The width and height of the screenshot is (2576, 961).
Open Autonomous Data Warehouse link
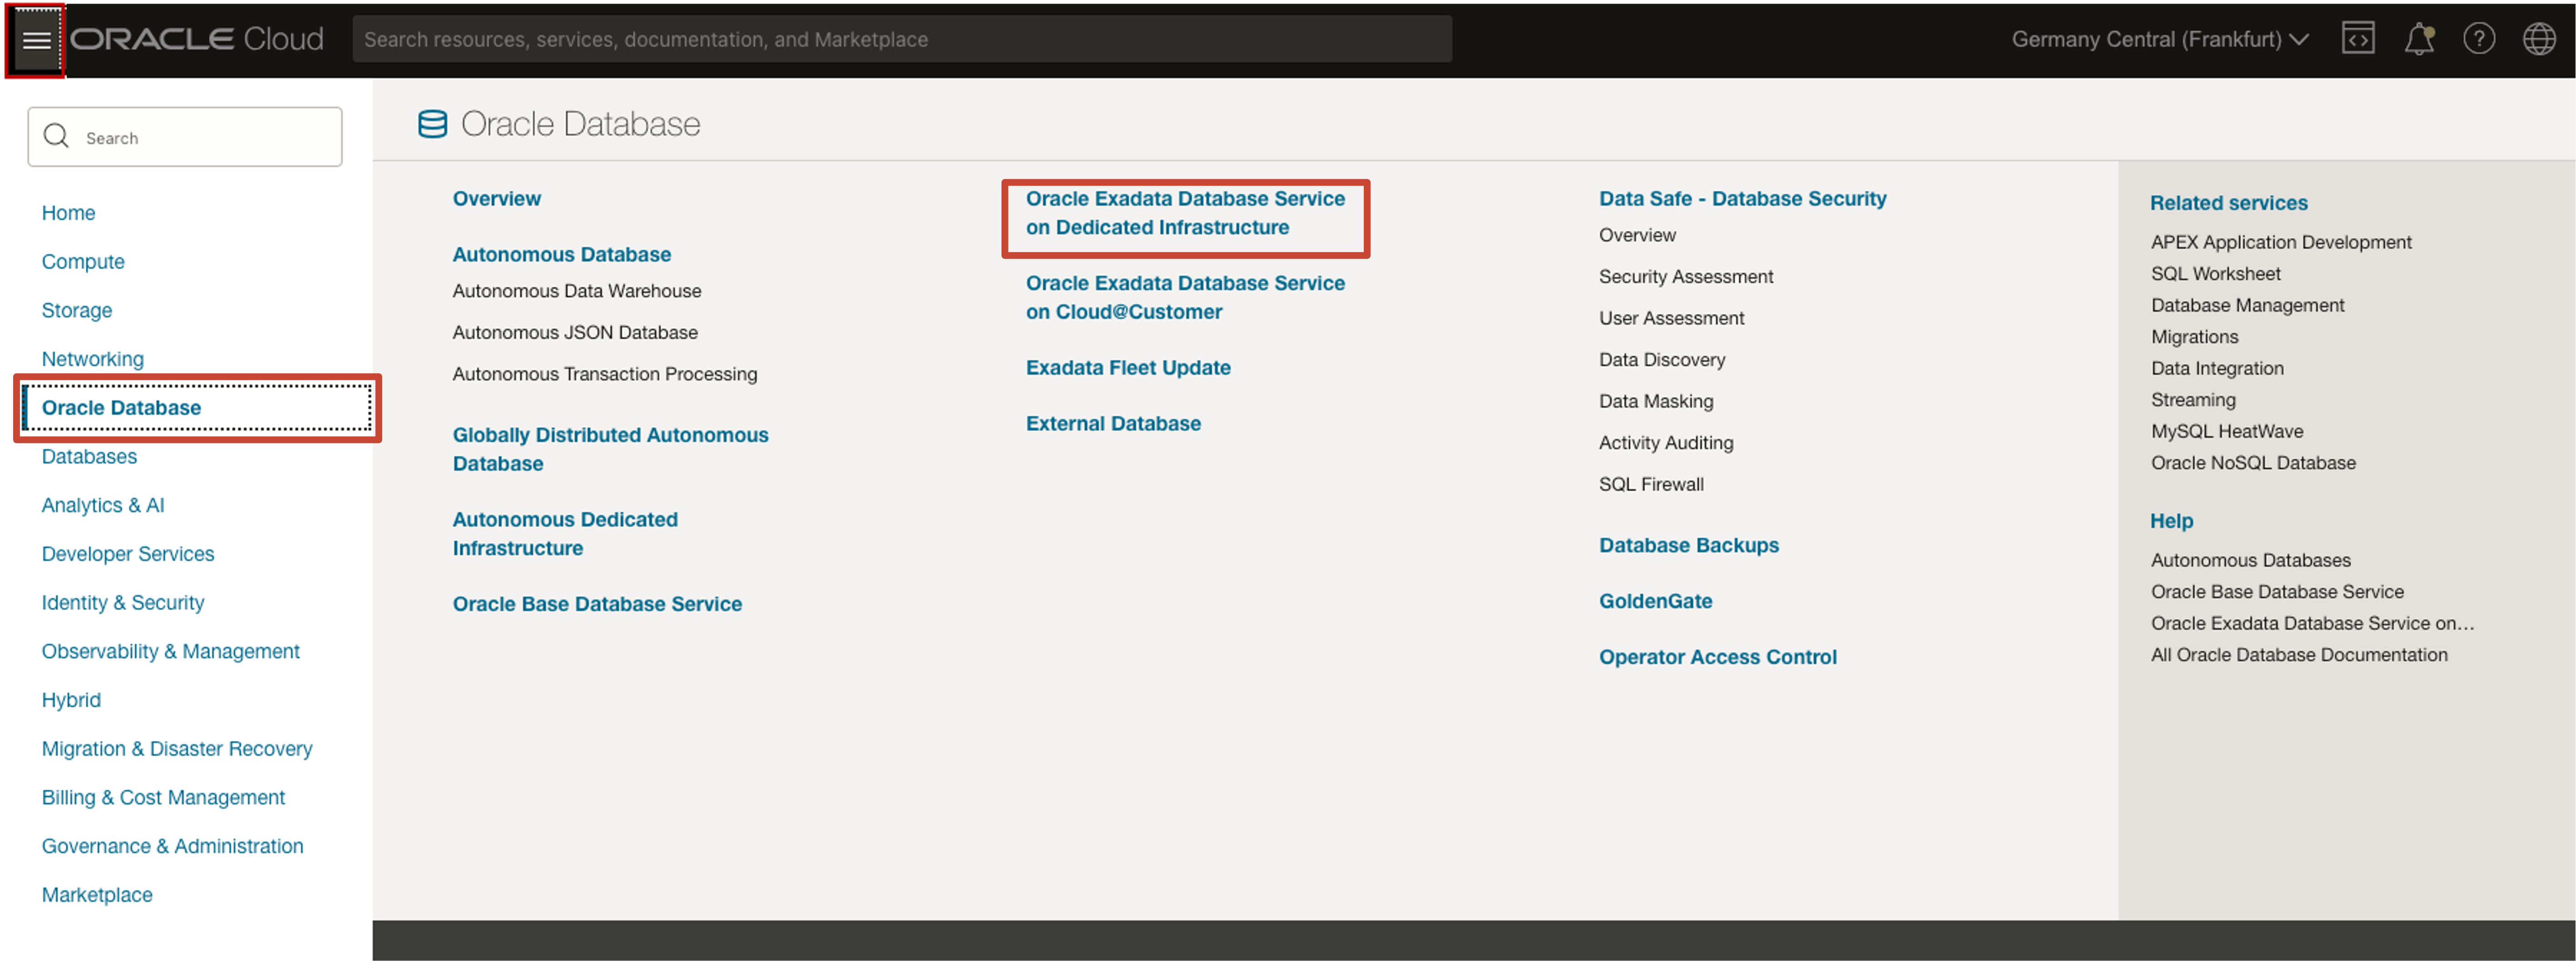(576, 291)
